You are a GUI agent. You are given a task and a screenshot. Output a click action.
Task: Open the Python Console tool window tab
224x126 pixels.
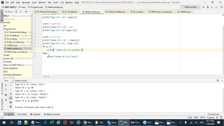52,114
